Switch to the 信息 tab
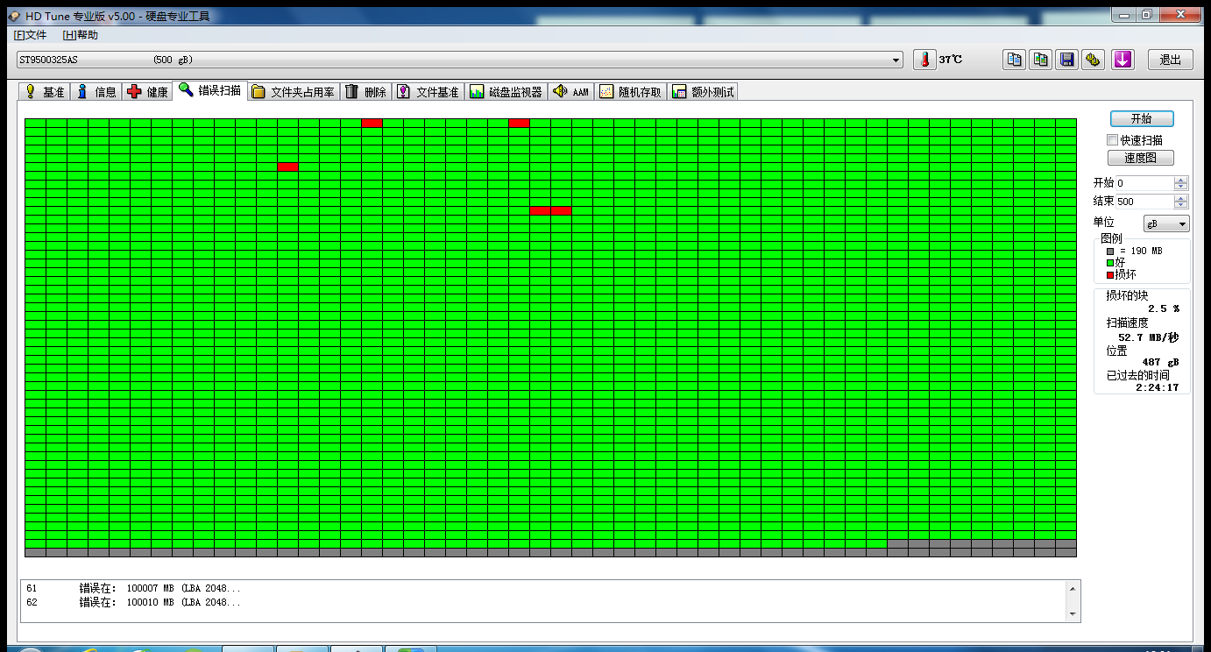 (96, 91)
